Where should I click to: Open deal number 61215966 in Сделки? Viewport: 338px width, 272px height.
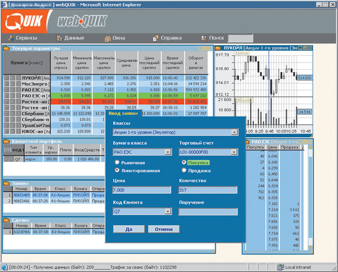[x=22, y=232]
